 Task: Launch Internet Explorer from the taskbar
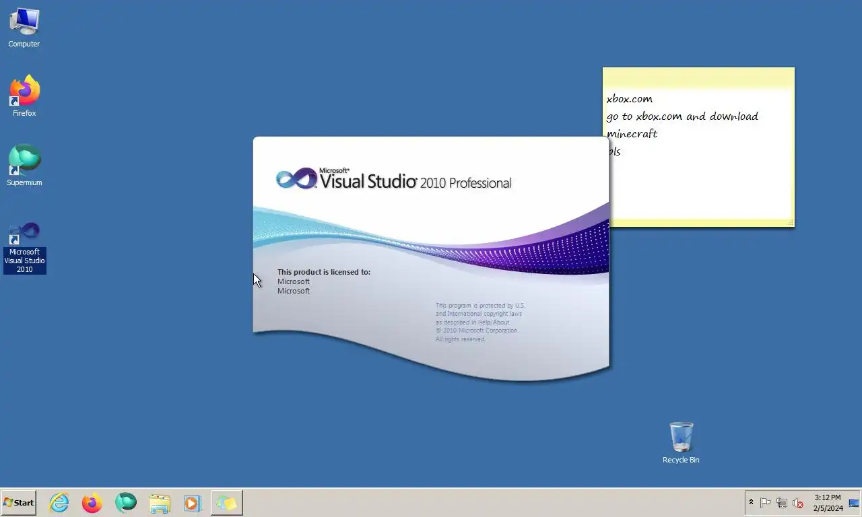(59, 503)
